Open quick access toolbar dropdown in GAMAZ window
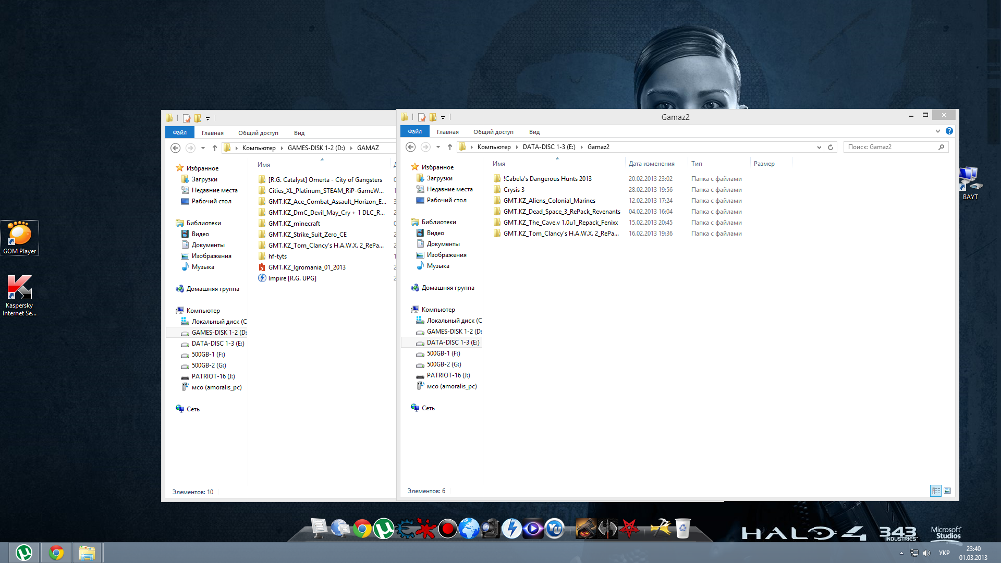Screen dimensions: 1001x563 coord(207,119)
